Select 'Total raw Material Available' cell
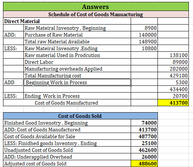Viewport: 193px width, 167px height. [x=77, y=42]
